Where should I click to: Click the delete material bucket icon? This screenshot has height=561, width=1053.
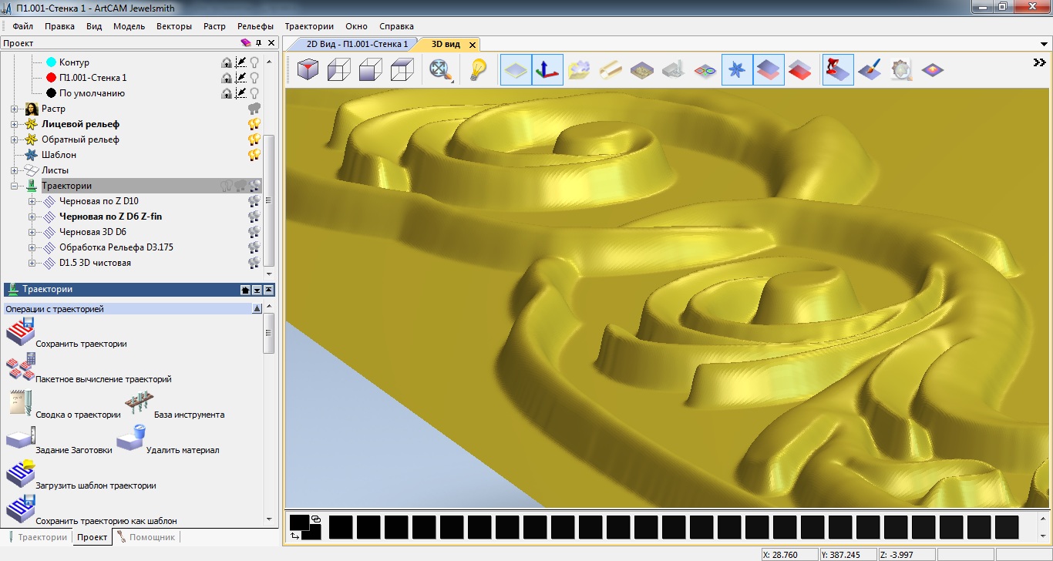[x=131, y=438]
